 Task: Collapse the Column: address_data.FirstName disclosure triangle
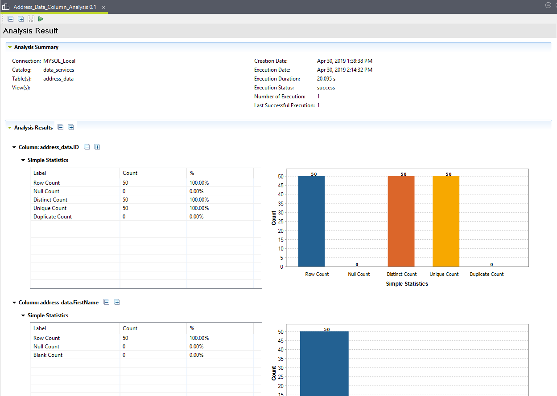click(14, 302)
